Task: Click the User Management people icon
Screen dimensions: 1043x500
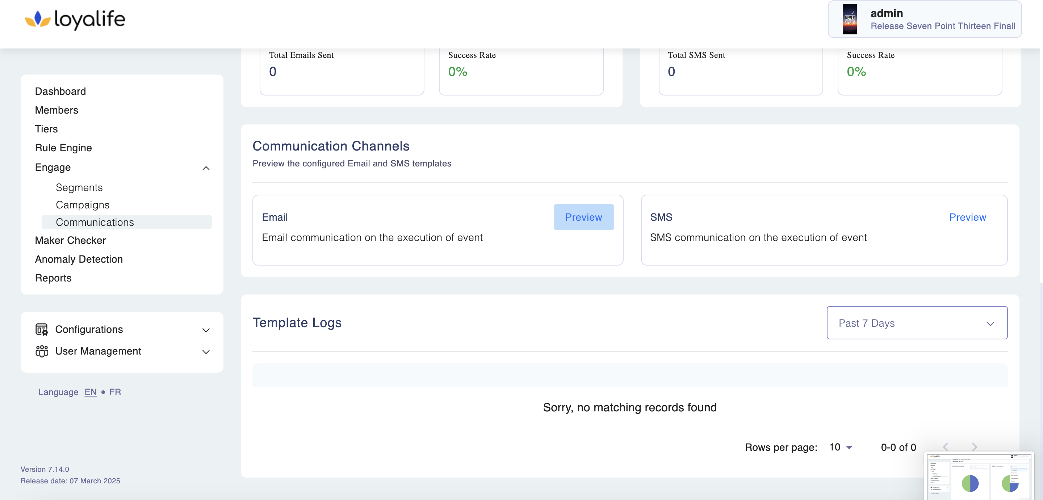Action: tap(41, 351)
